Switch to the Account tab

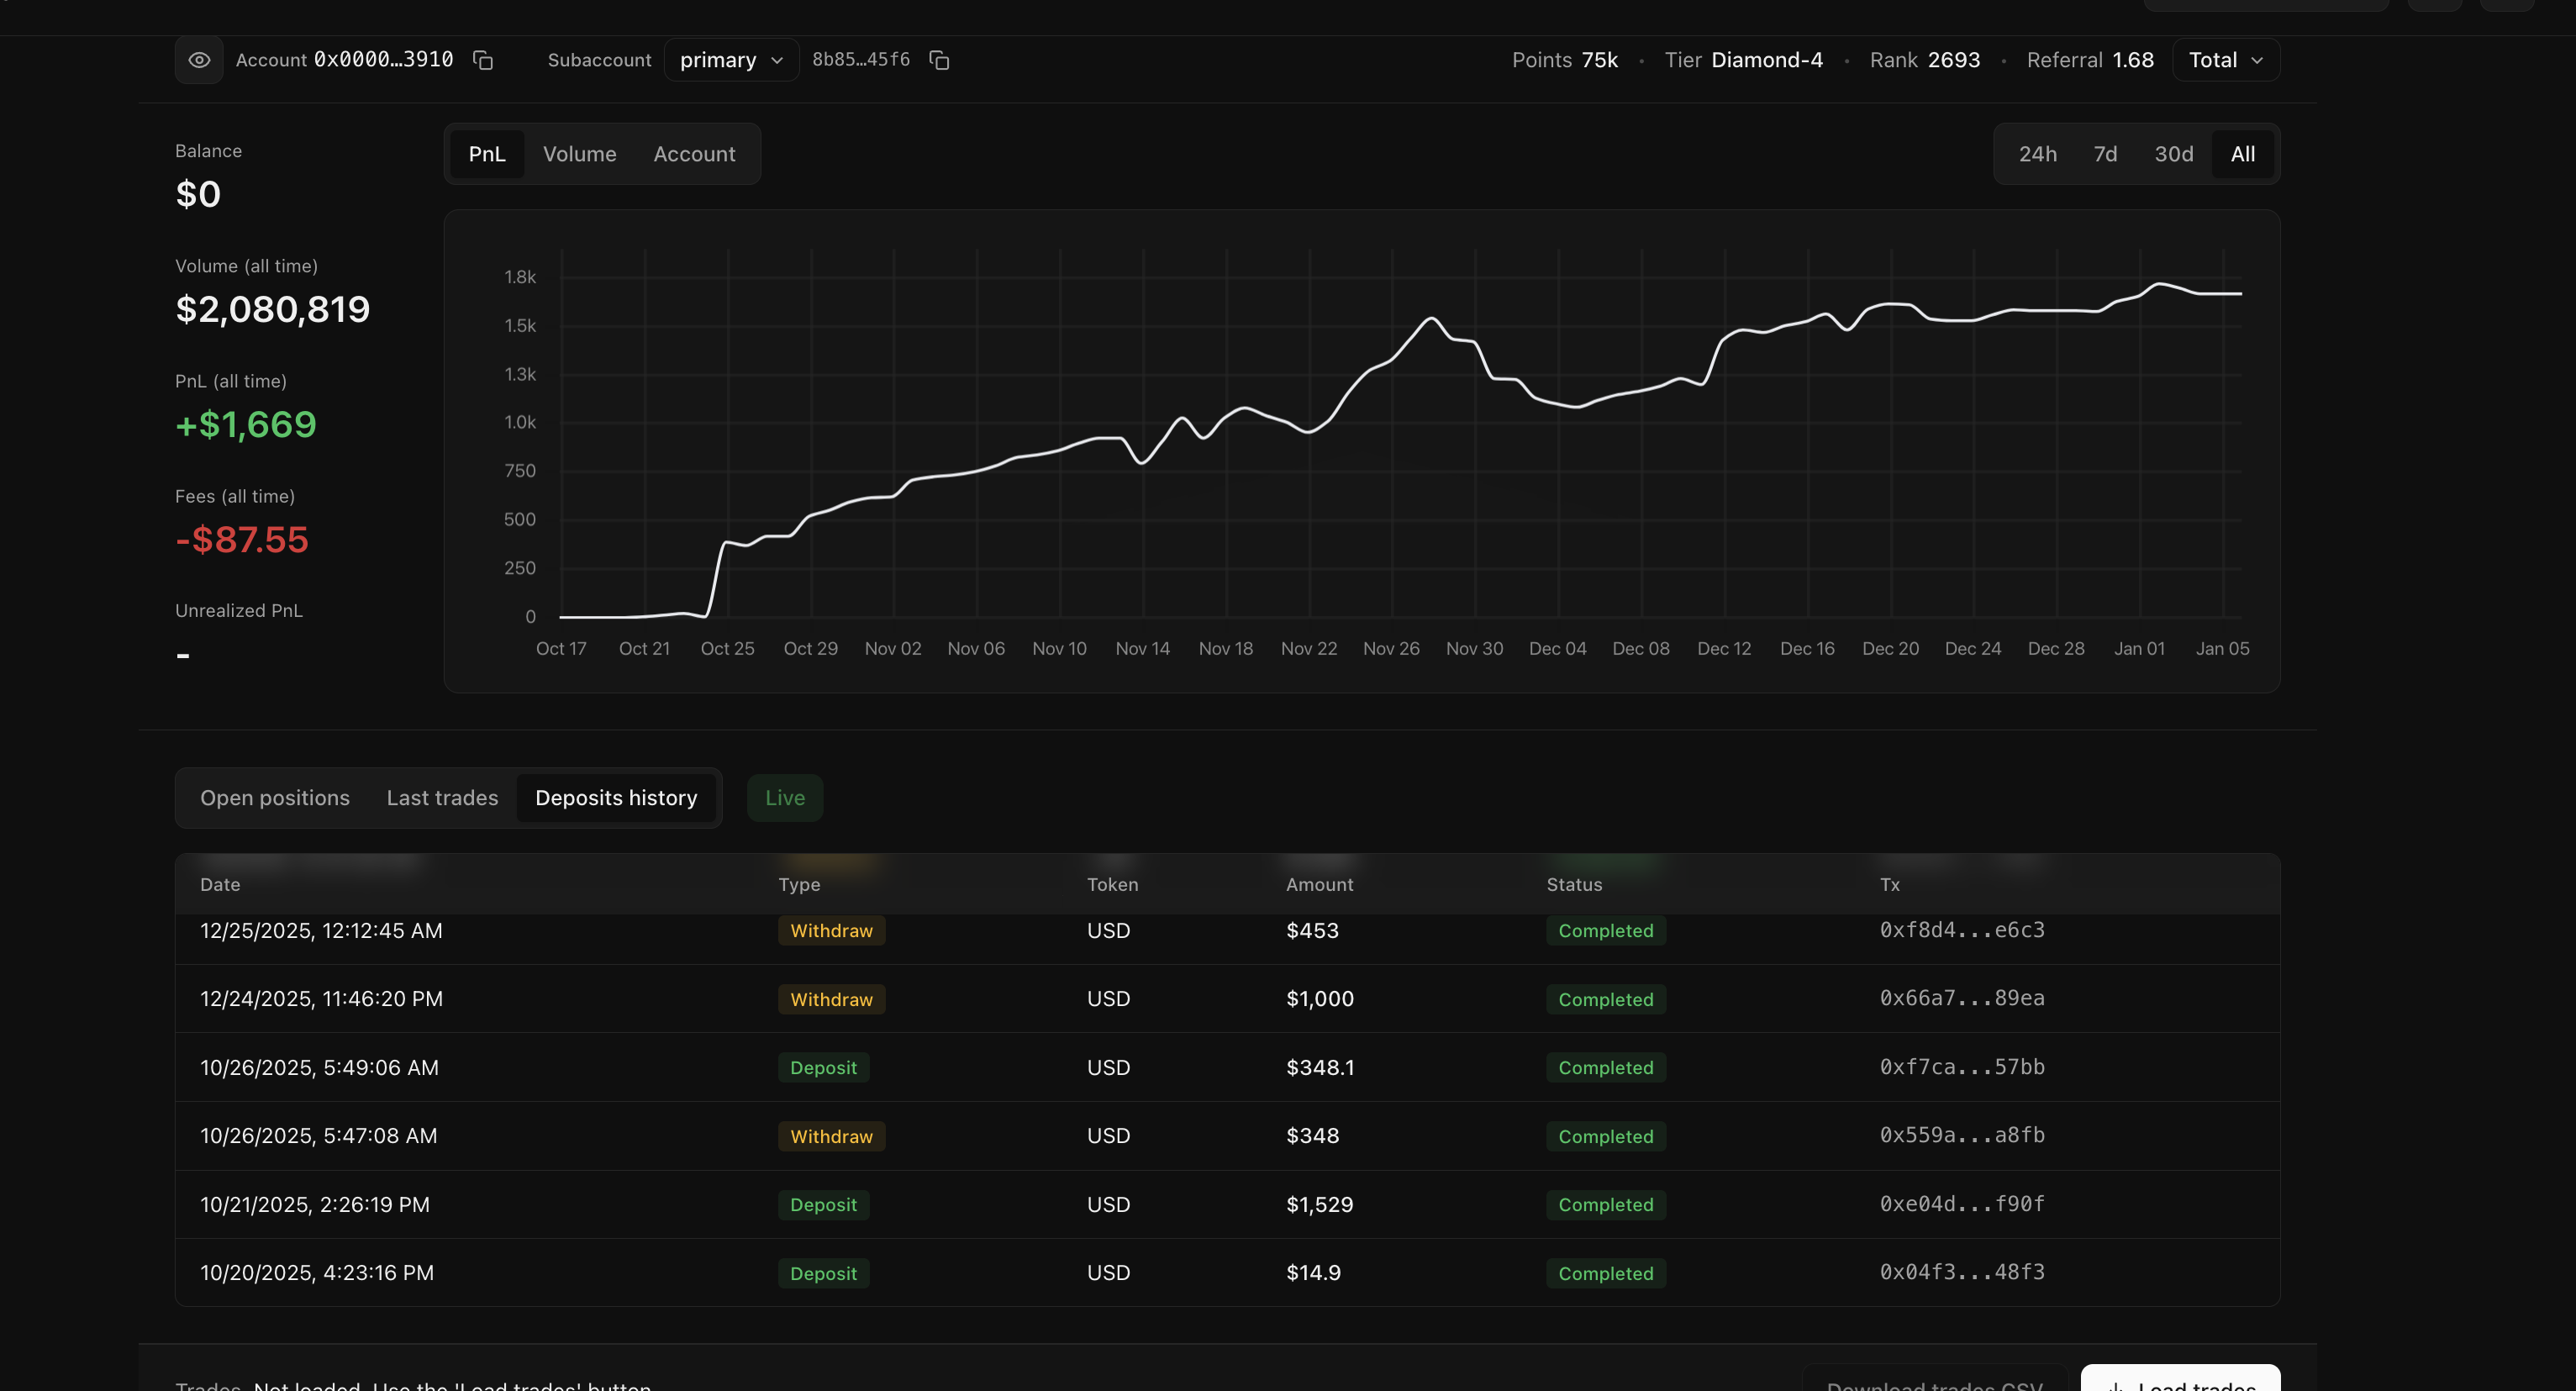[x=694, y=154]
